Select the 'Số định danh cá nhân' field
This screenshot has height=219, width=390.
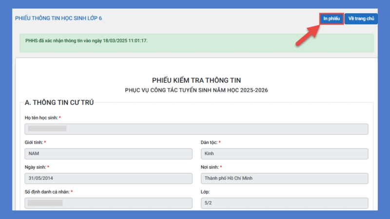coord(108,203)
